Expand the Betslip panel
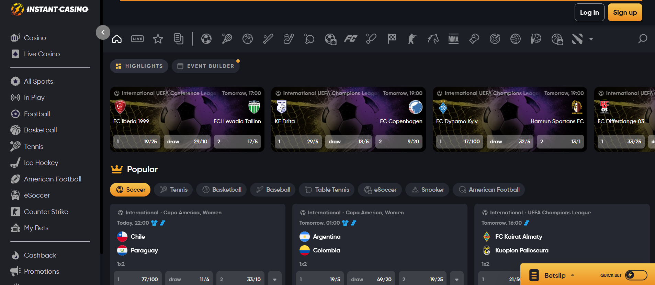This screenshot has height=285, width=655. [555, 275]
